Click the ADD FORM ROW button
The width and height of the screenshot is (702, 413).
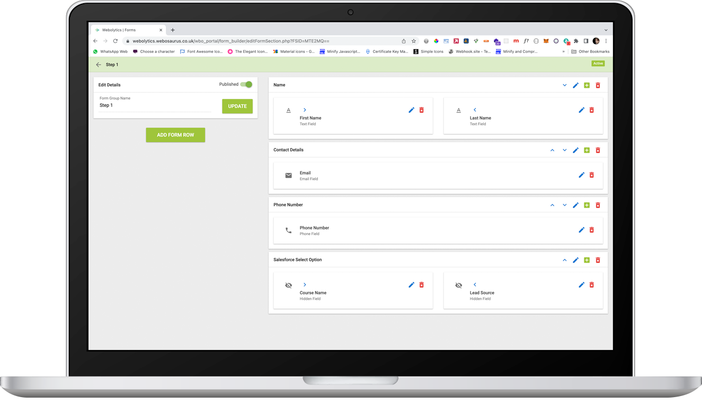(175, 135)
